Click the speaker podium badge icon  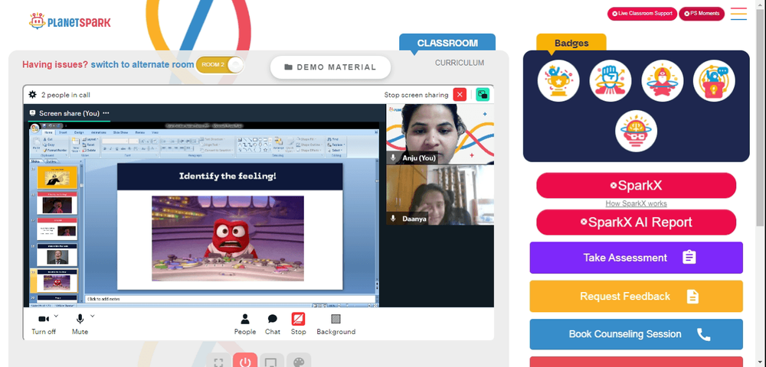pyautogui.click(x=714, y=81)
